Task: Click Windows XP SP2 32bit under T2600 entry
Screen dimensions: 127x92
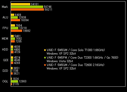Action: click(x=61, y=68)
